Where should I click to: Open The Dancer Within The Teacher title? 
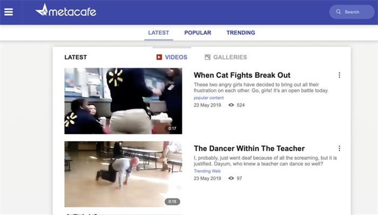[249, 149]
